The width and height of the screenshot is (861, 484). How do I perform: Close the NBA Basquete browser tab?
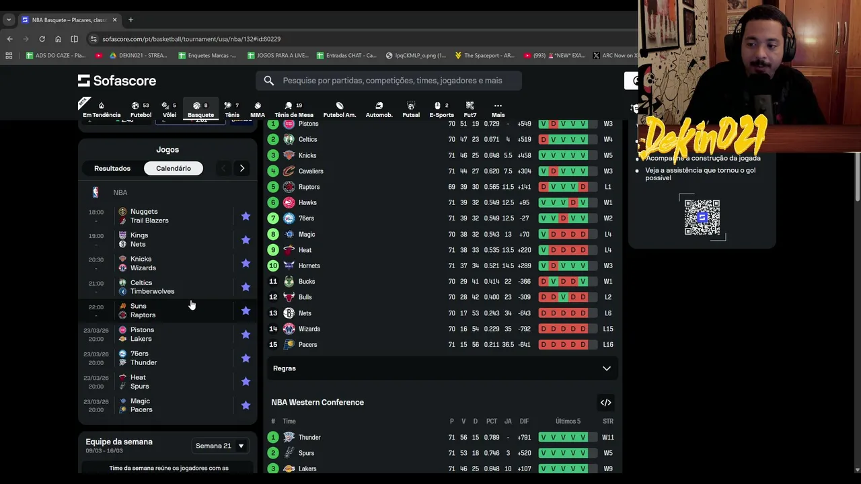(x=114, y=20)
